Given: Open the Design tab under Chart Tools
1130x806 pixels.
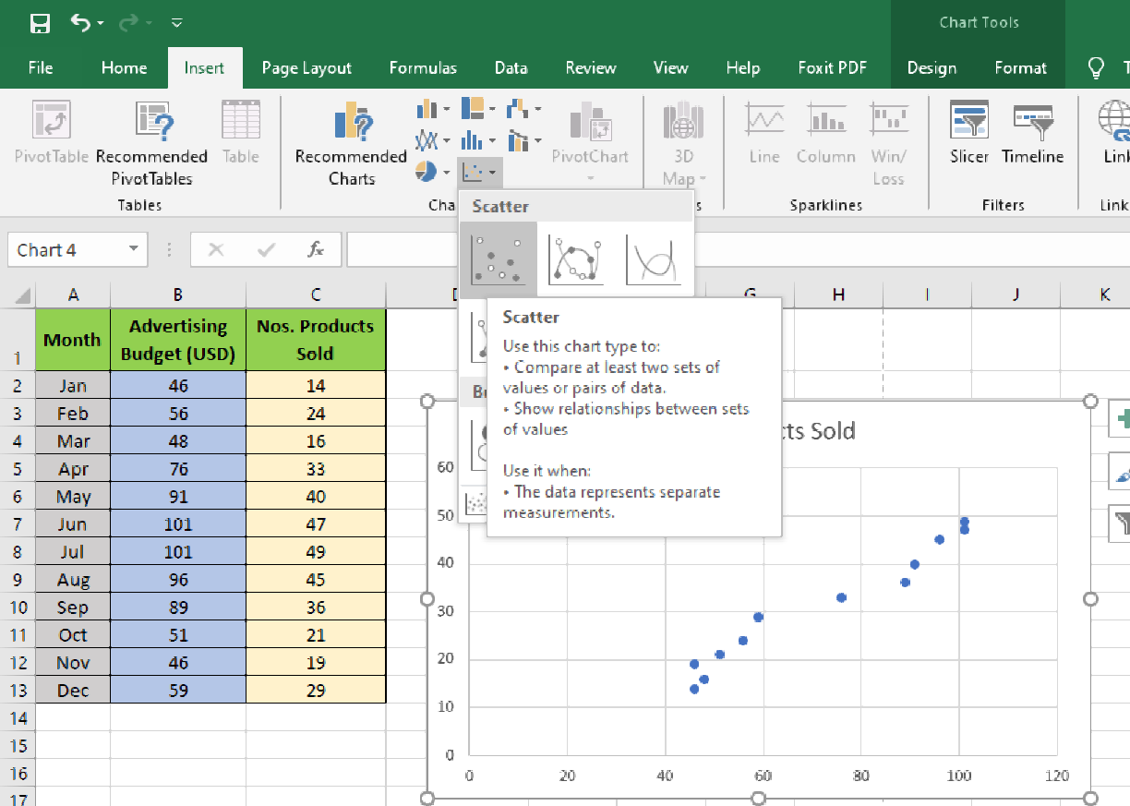Looking at the screenshot, I should 932,68.
